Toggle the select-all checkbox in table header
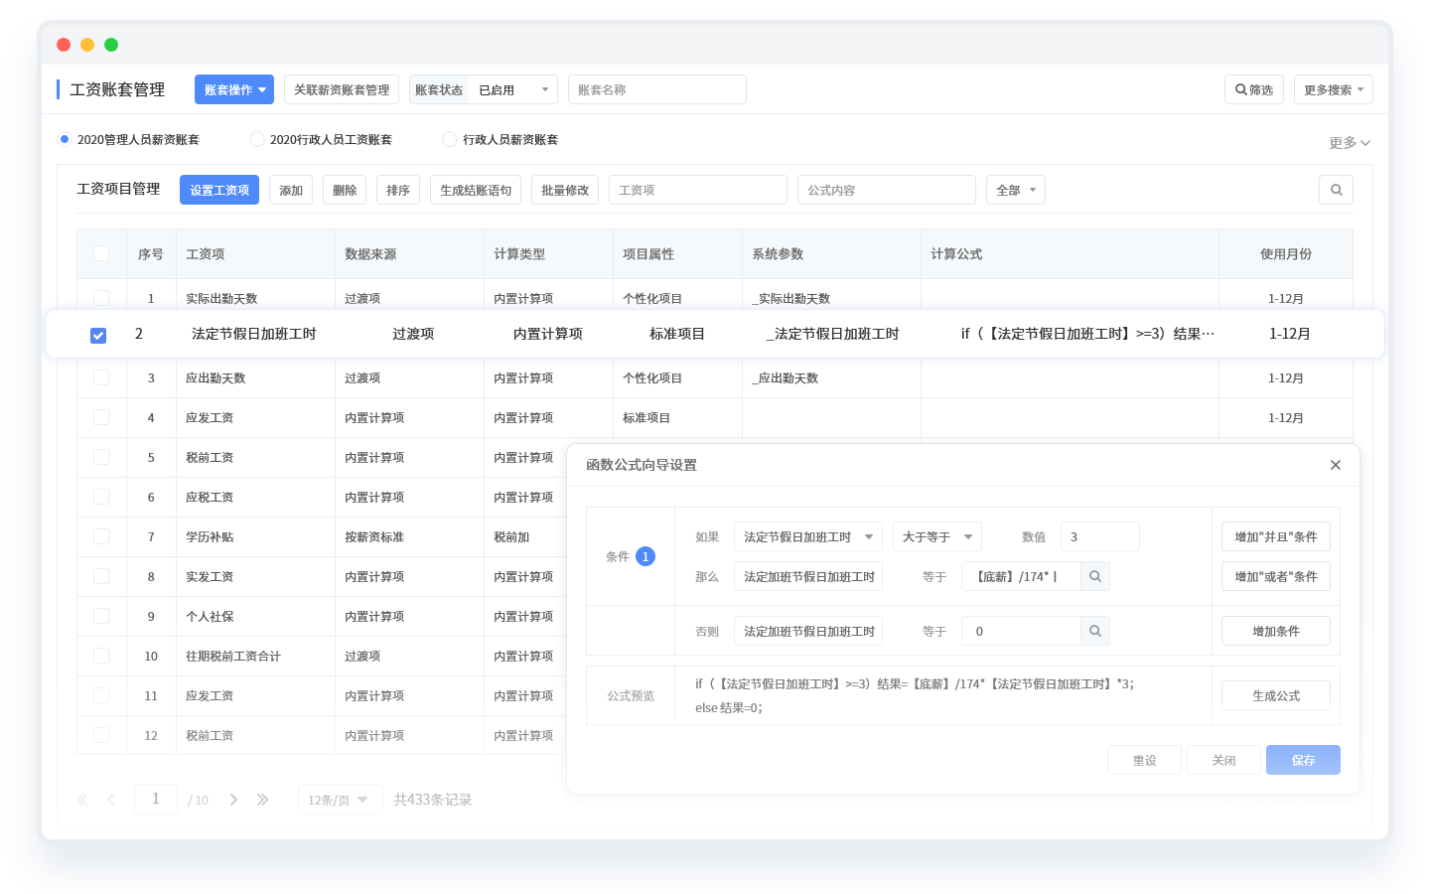 coord(101,253)
